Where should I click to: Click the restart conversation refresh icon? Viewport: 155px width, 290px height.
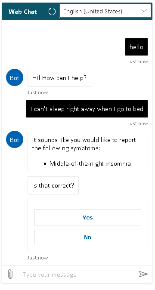52,12
